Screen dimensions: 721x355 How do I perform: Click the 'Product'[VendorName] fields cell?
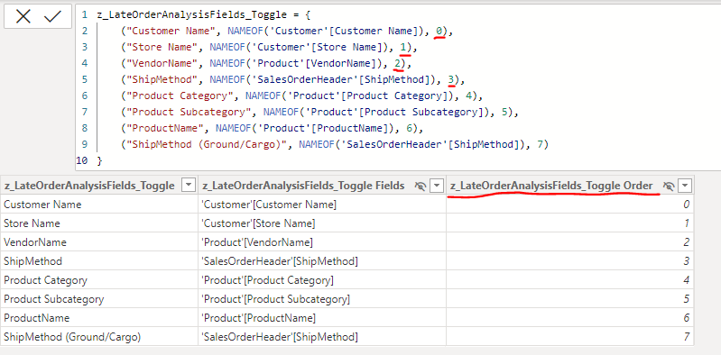click(x=322, y=242)
